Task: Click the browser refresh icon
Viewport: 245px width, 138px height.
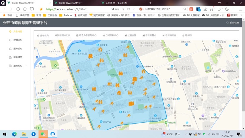Action: 18,9
